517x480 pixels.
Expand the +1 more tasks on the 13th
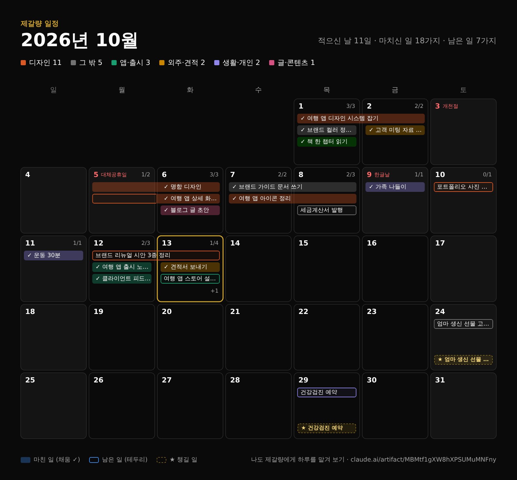(x=214, y=291)
